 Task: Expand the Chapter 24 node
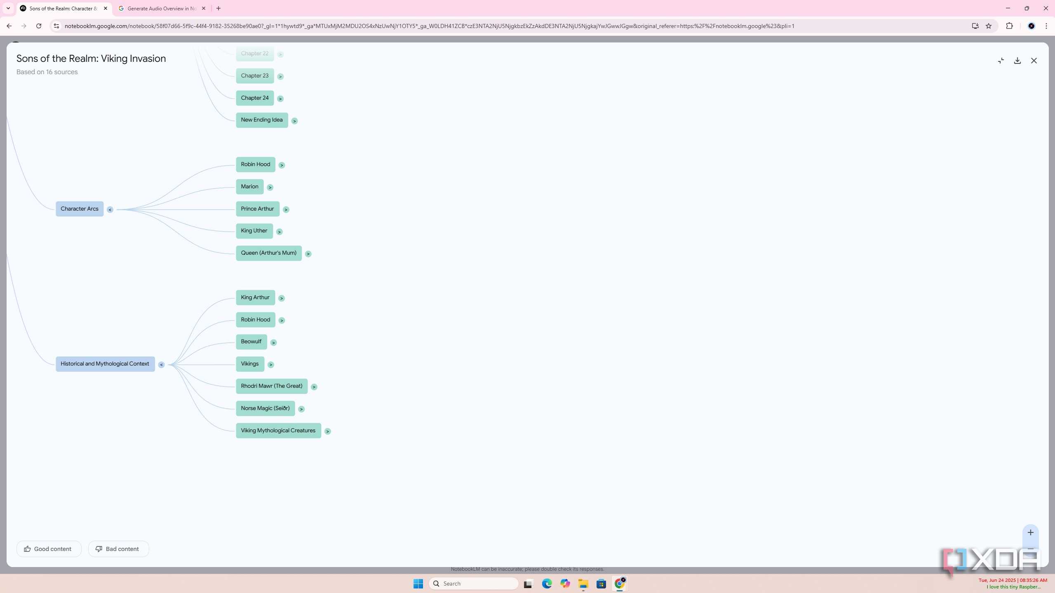pos(280,98)
